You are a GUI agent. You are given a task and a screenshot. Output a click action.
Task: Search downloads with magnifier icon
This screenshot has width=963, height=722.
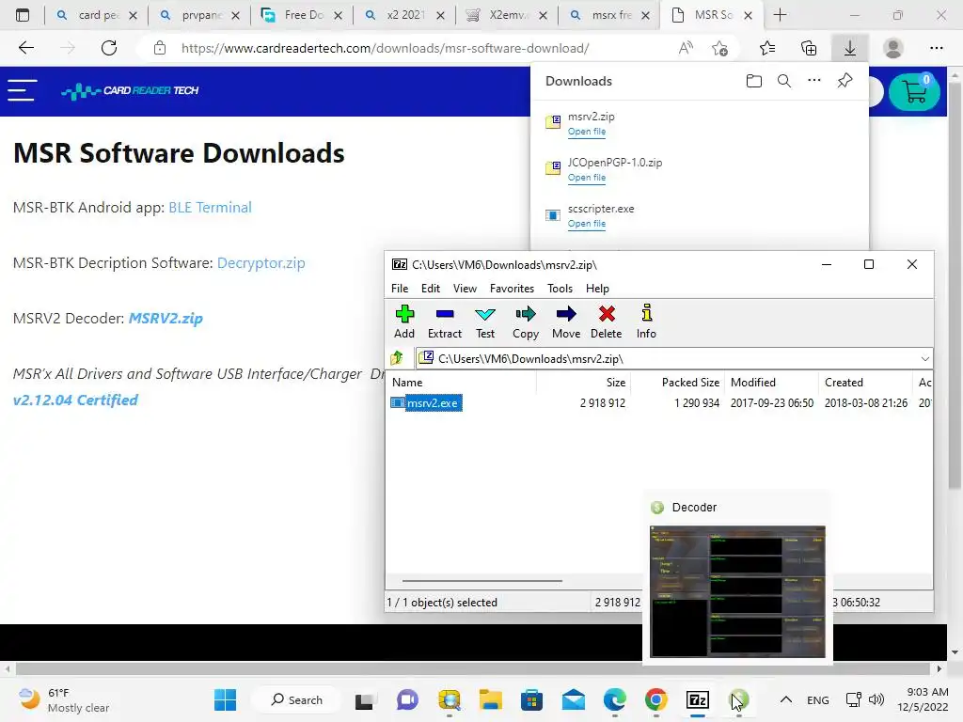coord(784,81)
